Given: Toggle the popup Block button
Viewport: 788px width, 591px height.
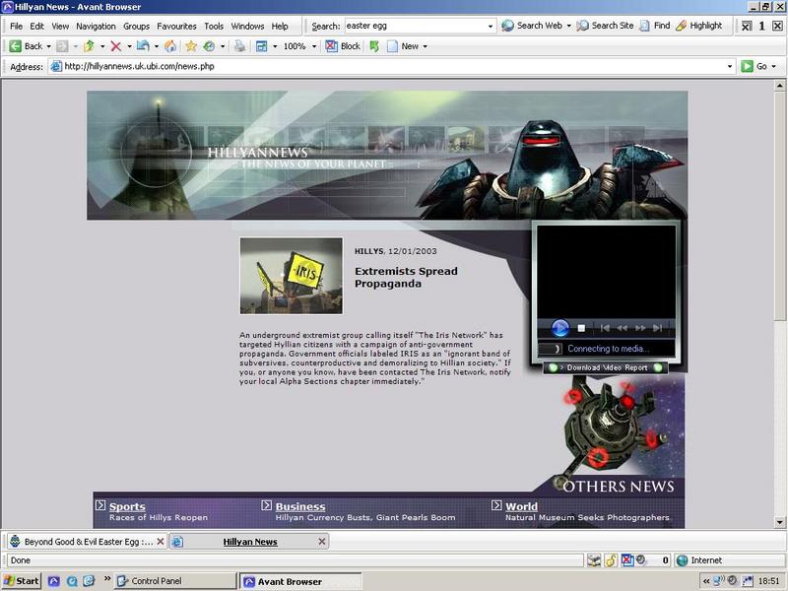Looking at the screenshot, I should pyautogui.click(x=343, y=46).
